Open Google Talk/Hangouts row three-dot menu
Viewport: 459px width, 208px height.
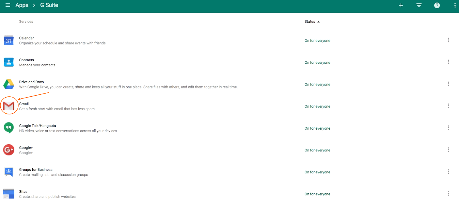448,128
